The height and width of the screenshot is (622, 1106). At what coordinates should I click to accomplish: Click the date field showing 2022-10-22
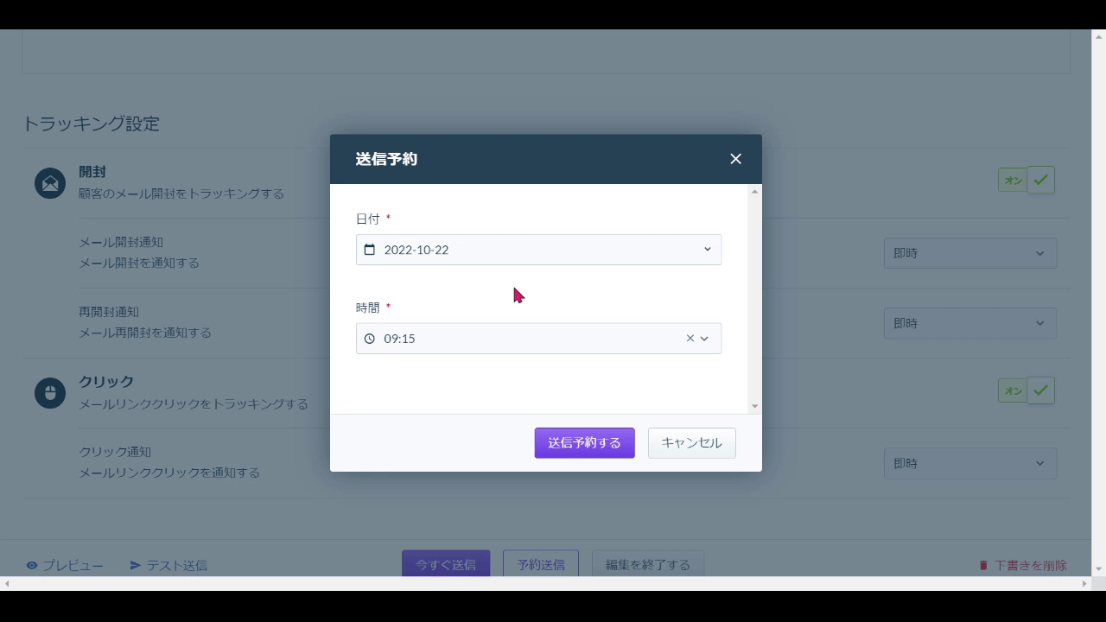tap(538, 250)
